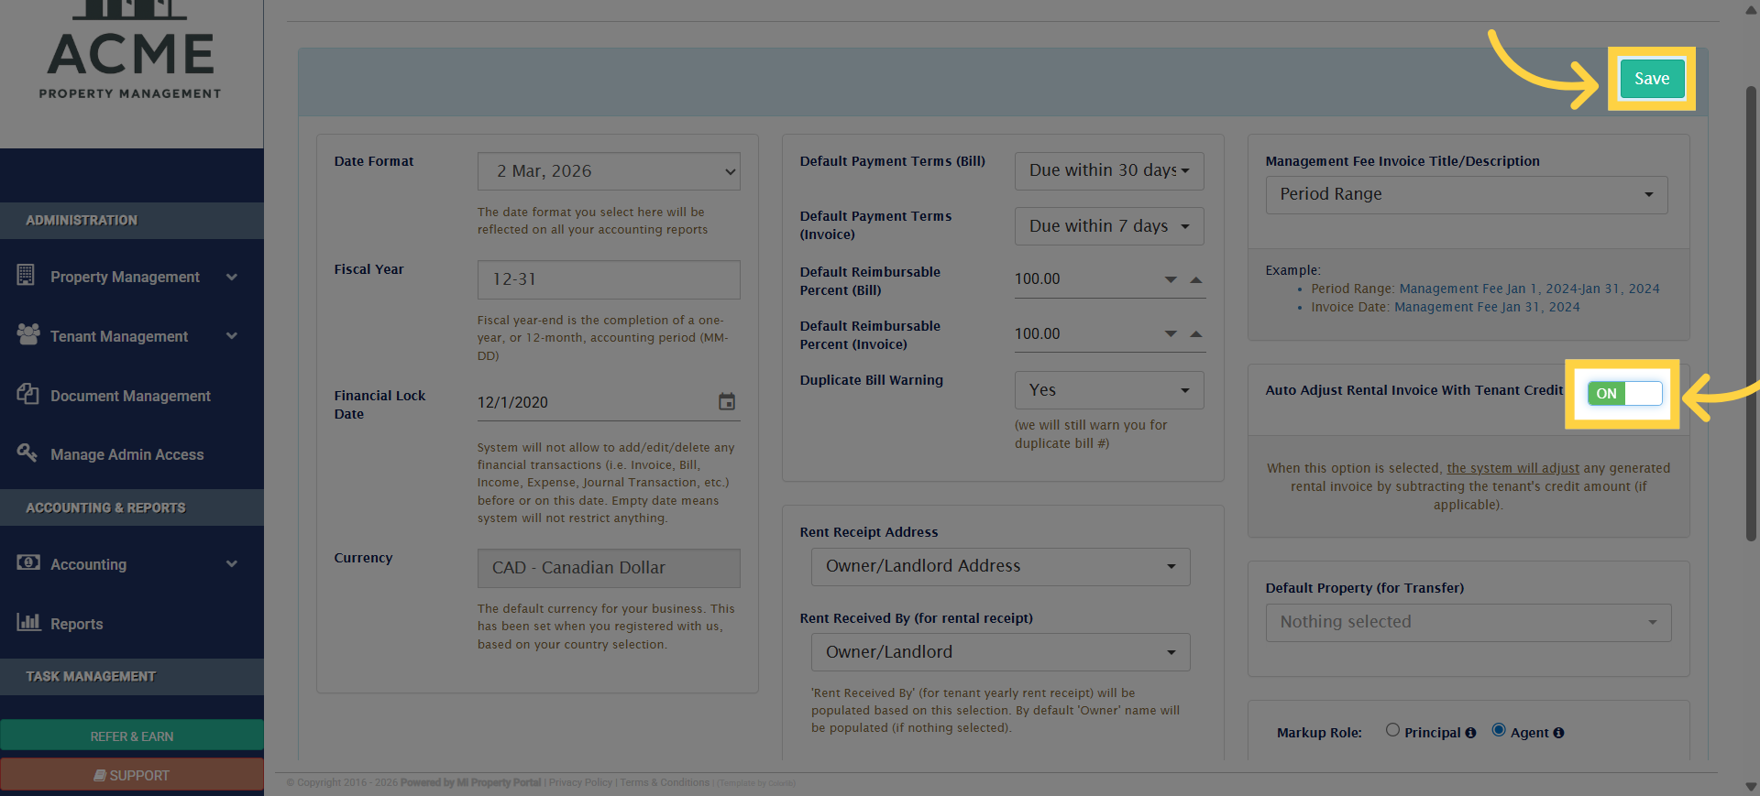
Task: Click the Property Management chevron arrow
Action: (232, 277)
